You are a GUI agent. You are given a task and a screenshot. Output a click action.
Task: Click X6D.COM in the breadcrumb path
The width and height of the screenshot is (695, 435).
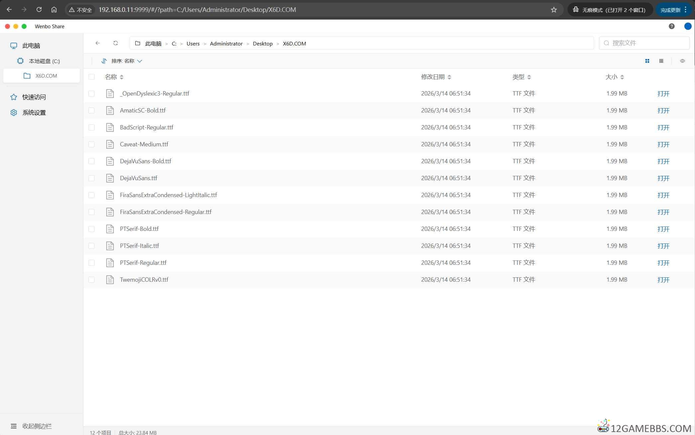coord(294,43)
